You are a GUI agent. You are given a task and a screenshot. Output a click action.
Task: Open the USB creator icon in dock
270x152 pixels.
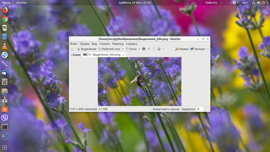(5, 100)
